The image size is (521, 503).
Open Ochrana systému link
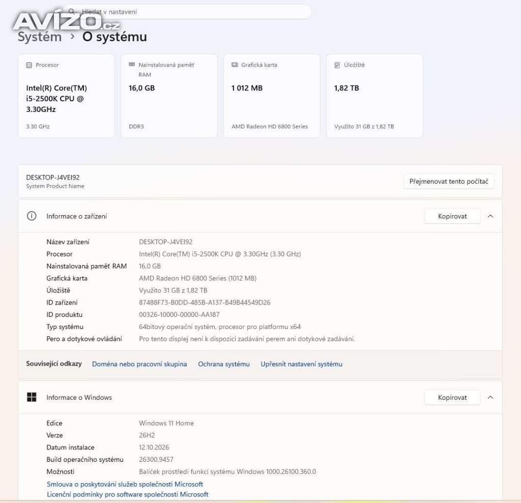(224, 364)
